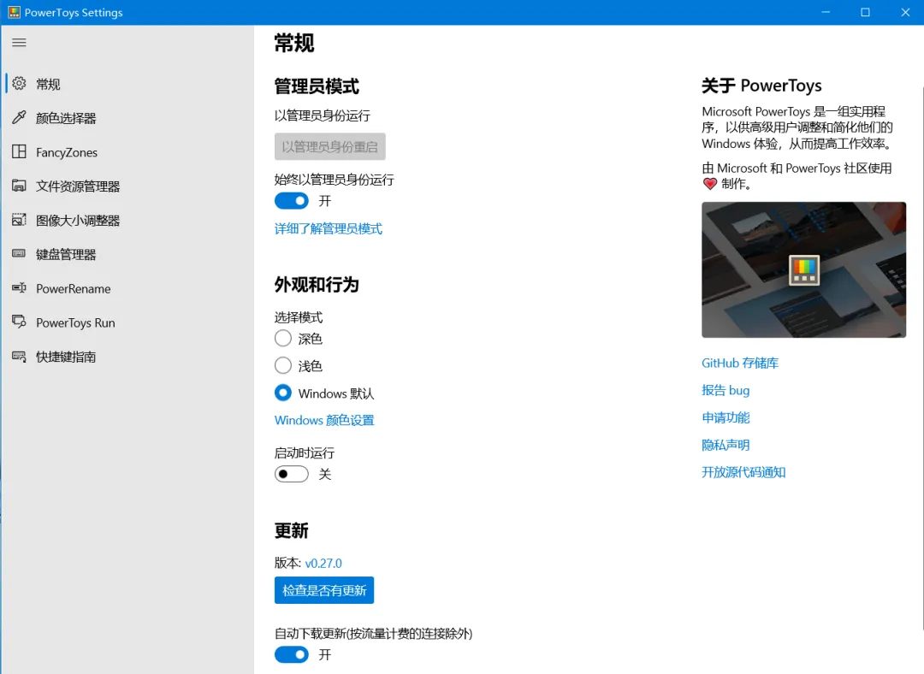This screenshot has width=924, height=674.
Task: Open the 文件资源管理器 page
Action: pyautogui.click(x=78, y=186)
